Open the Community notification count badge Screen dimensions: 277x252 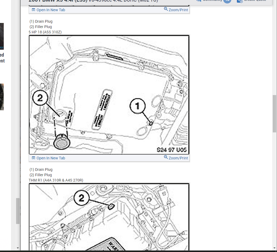227,1
